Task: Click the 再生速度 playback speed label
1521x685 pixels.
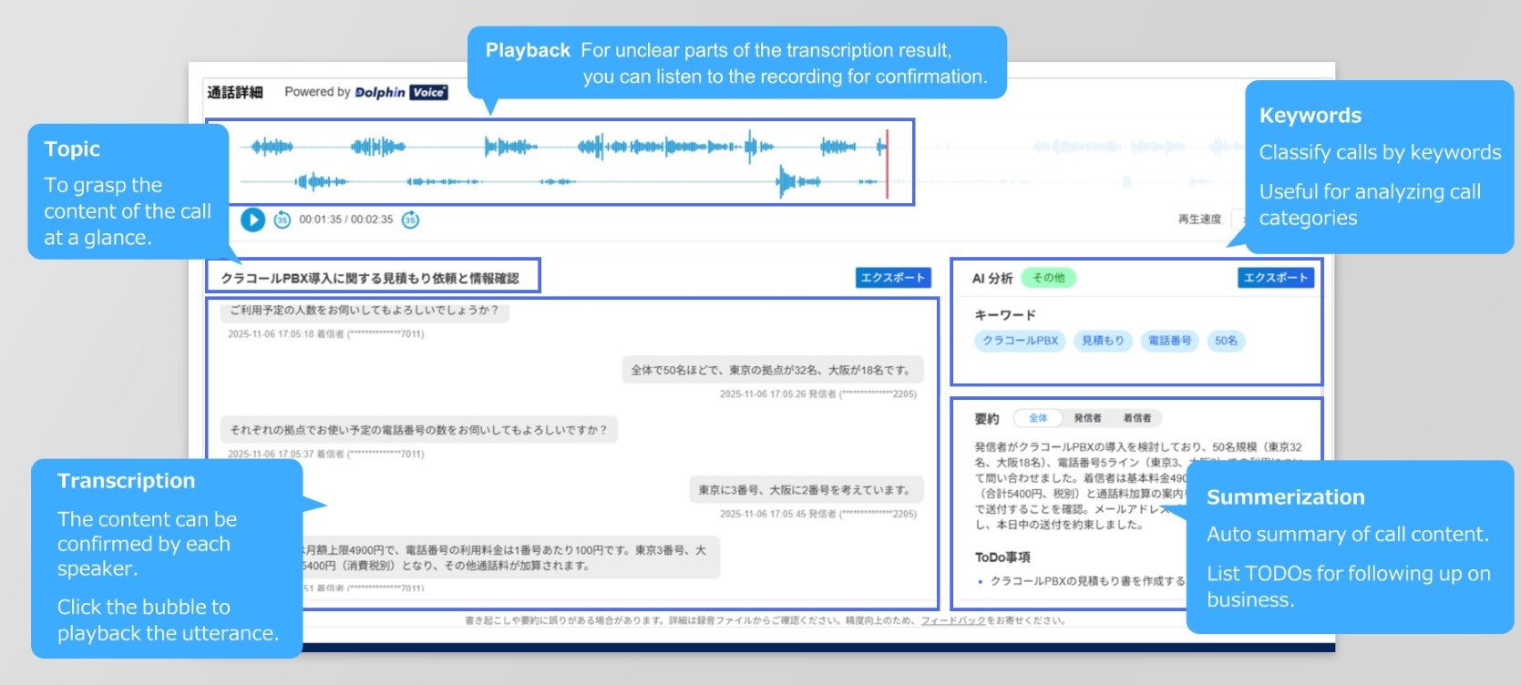Action: [1199, 220]
